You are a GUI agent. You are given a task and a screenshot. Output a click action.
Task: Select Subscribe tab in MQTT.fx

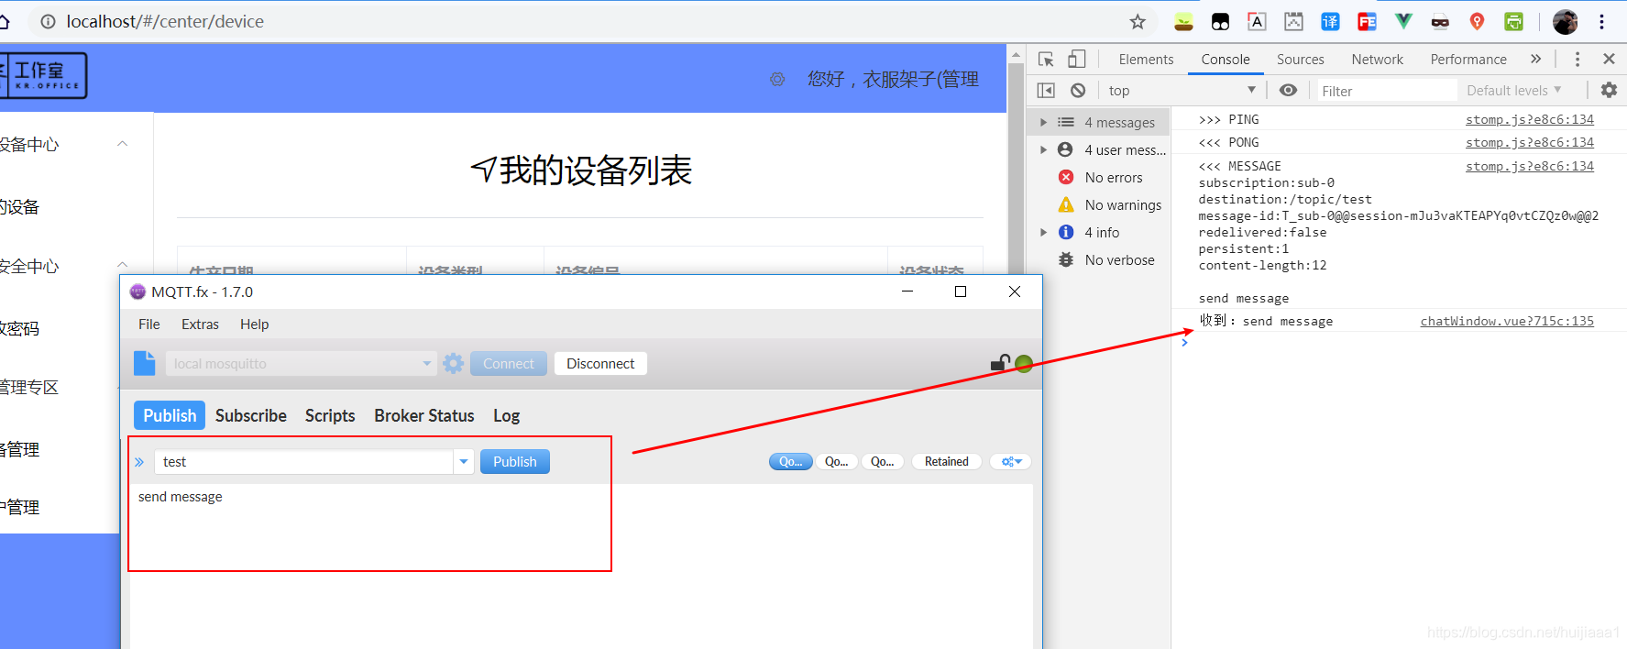[251, 416]
